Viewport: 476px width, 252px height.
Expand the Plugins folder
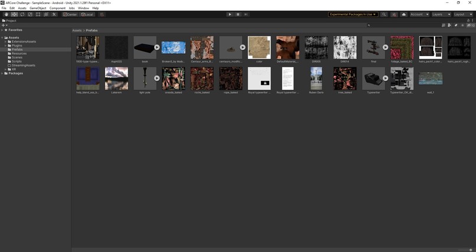[x=5, y=45]
